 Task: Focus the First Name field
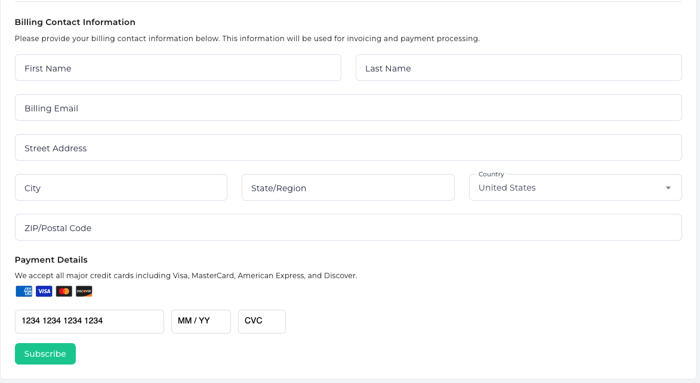click(x=178, y=68)
